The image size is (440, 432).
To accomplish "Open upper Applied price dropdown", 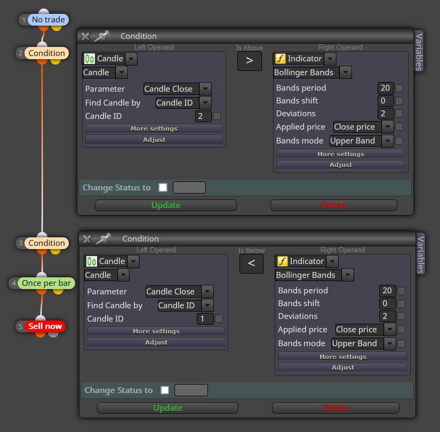I will (388, 127).
